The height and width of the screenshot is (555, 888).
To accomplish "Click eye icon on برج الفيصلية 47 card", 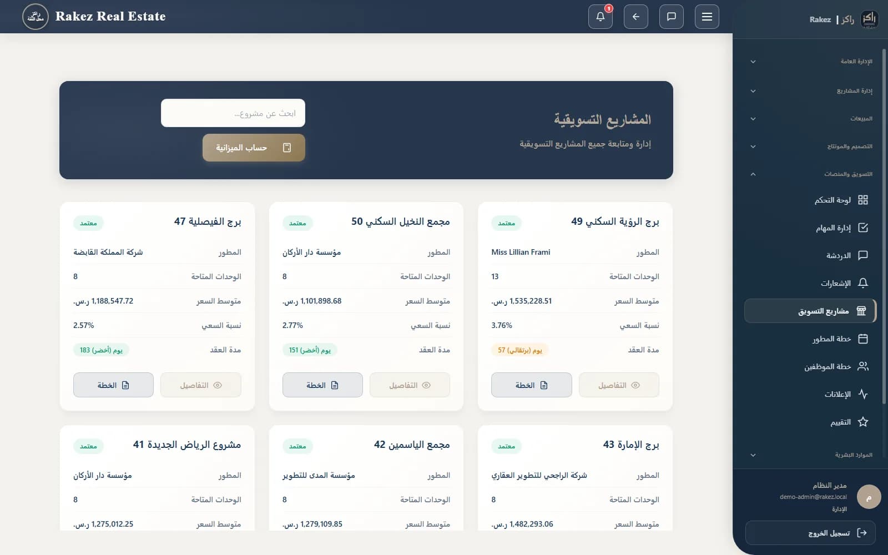I will click(x=218, y=385).
